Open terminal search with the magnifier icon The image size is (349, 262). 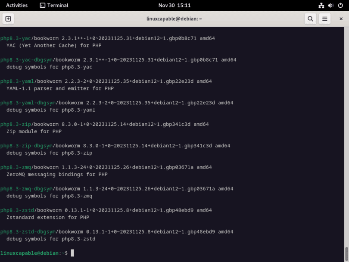310,19
